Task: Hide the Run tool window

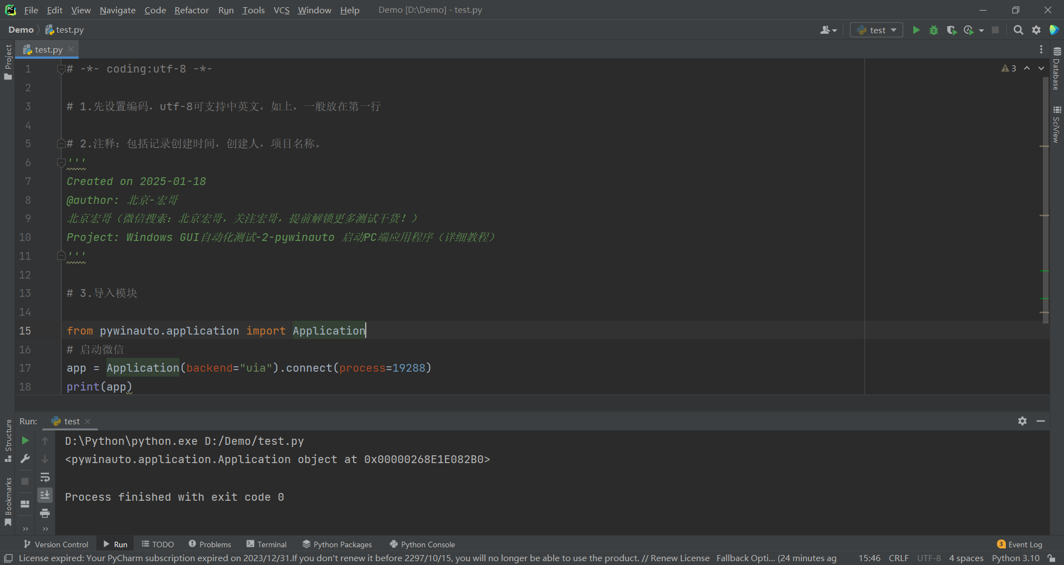Action: 1041,421
